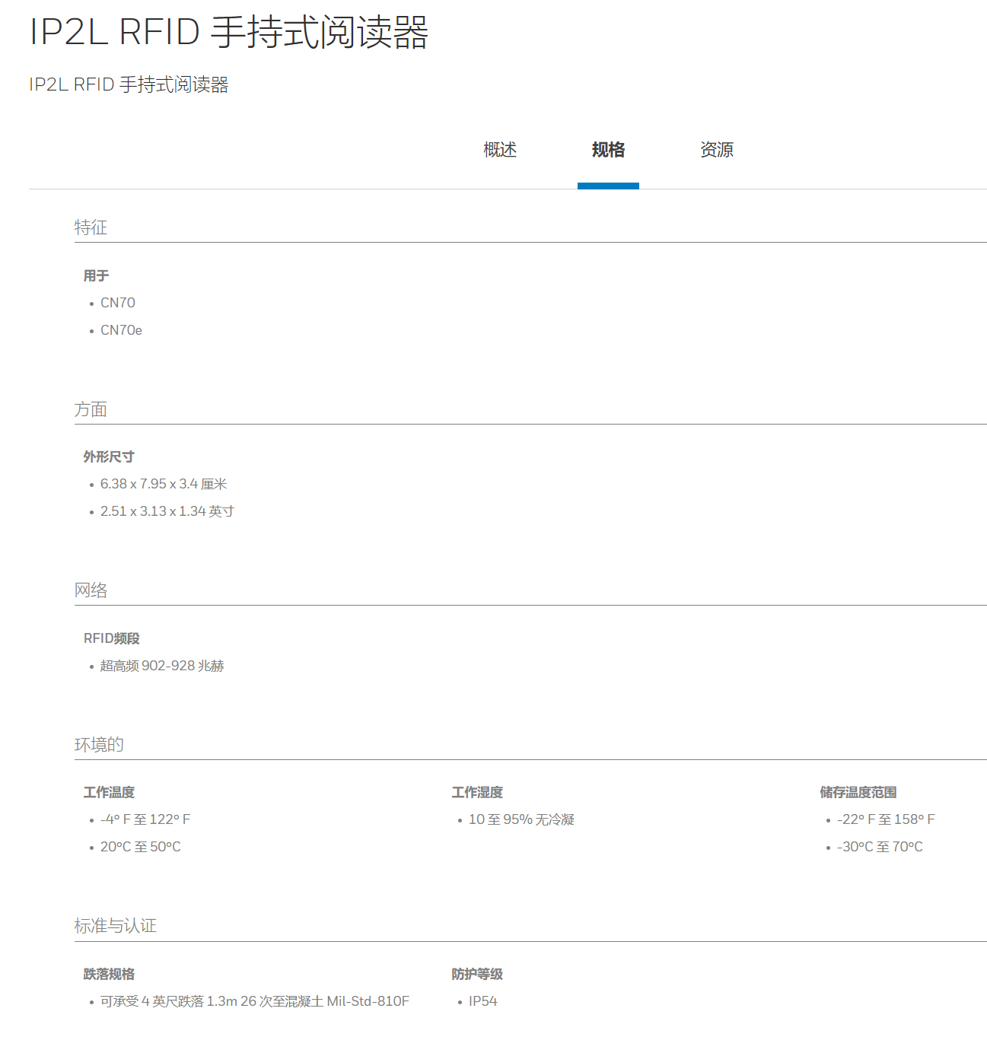Click the 网络 section heading
This screenshot has height=1037, width=987.
pos(91,590)
